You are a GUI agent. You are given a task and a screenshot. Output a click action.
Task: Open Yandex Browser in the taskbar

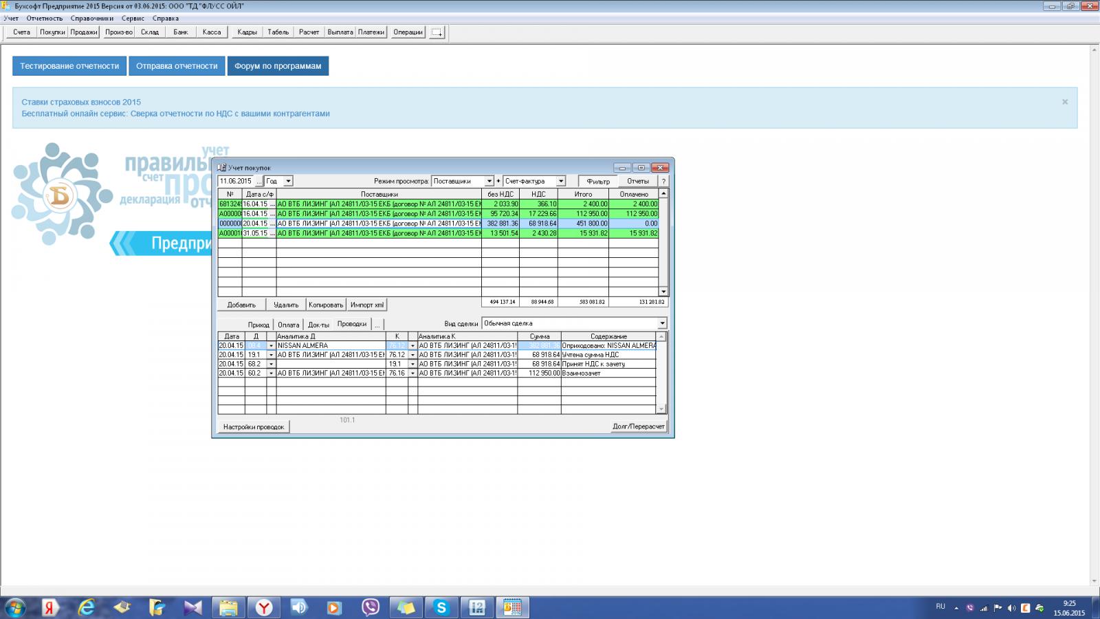pyautogui.click(x=264, y=607)
